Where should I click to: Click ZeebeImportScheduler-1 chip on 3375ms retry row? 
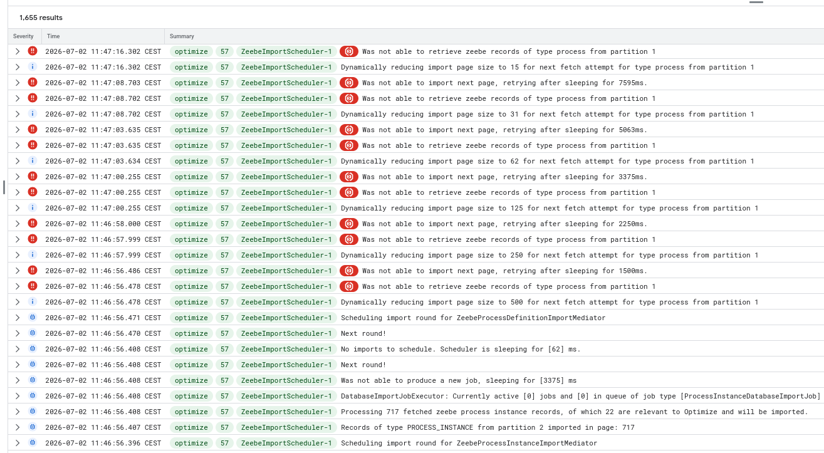(286, 177)
